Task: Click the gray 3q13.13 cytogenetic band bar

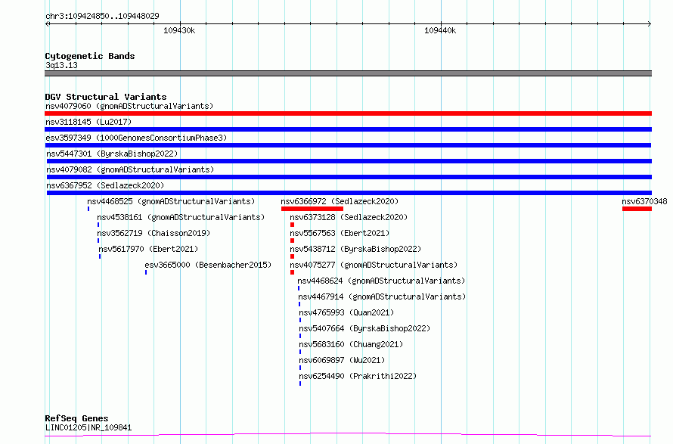Action: tap(348, 73)
